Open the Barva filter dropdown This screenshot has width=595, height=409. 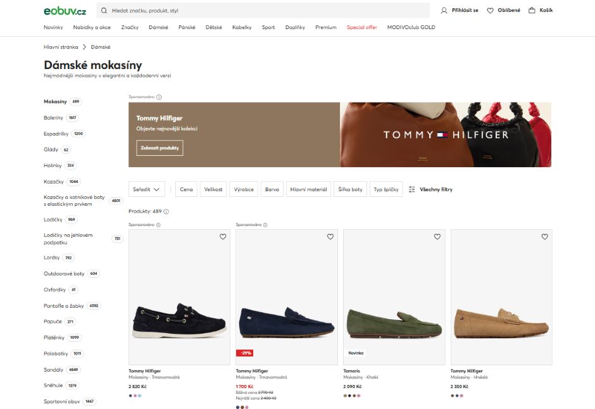point(272,189)
